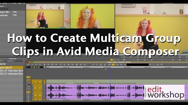Select the red Overwrite Trim tool icon
The height and width of the screenshot is (105, 188).
tap(29, 84)
